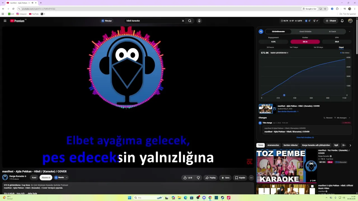This screenshot has height=201, width=358.
Task: Open Windows Start menu
Action: coord(129,198)
